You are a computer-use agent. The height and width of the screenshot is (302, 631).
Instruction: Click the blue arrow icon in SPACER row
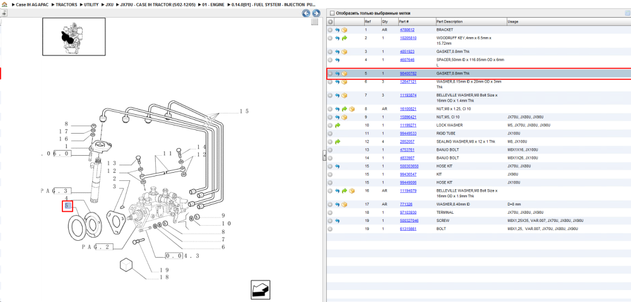click(337, 60)
